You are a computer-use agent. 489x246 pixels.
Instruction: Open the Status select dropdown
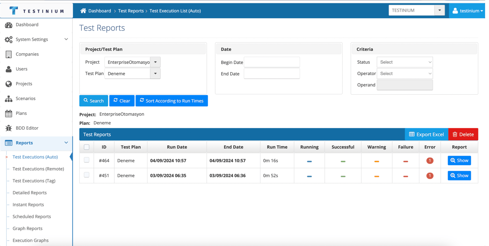click(405, 62)
